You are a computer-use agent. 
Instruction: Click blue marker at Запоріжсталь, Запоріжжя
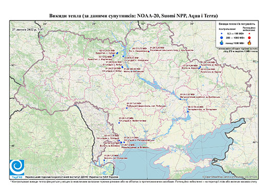(x=188, y=111)
